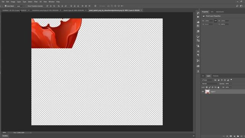Open the Help menu
245x138 pixels.
tap(58, 2)
